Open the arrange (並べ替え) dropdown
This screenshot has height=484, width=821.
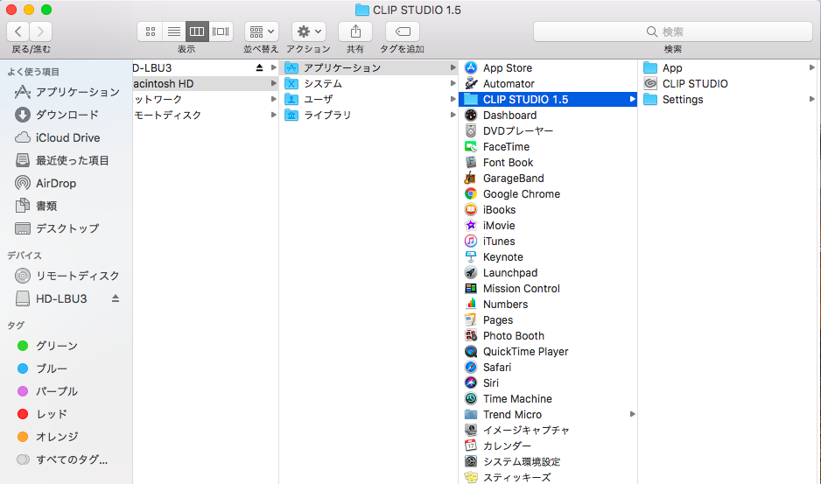(262, 32)
